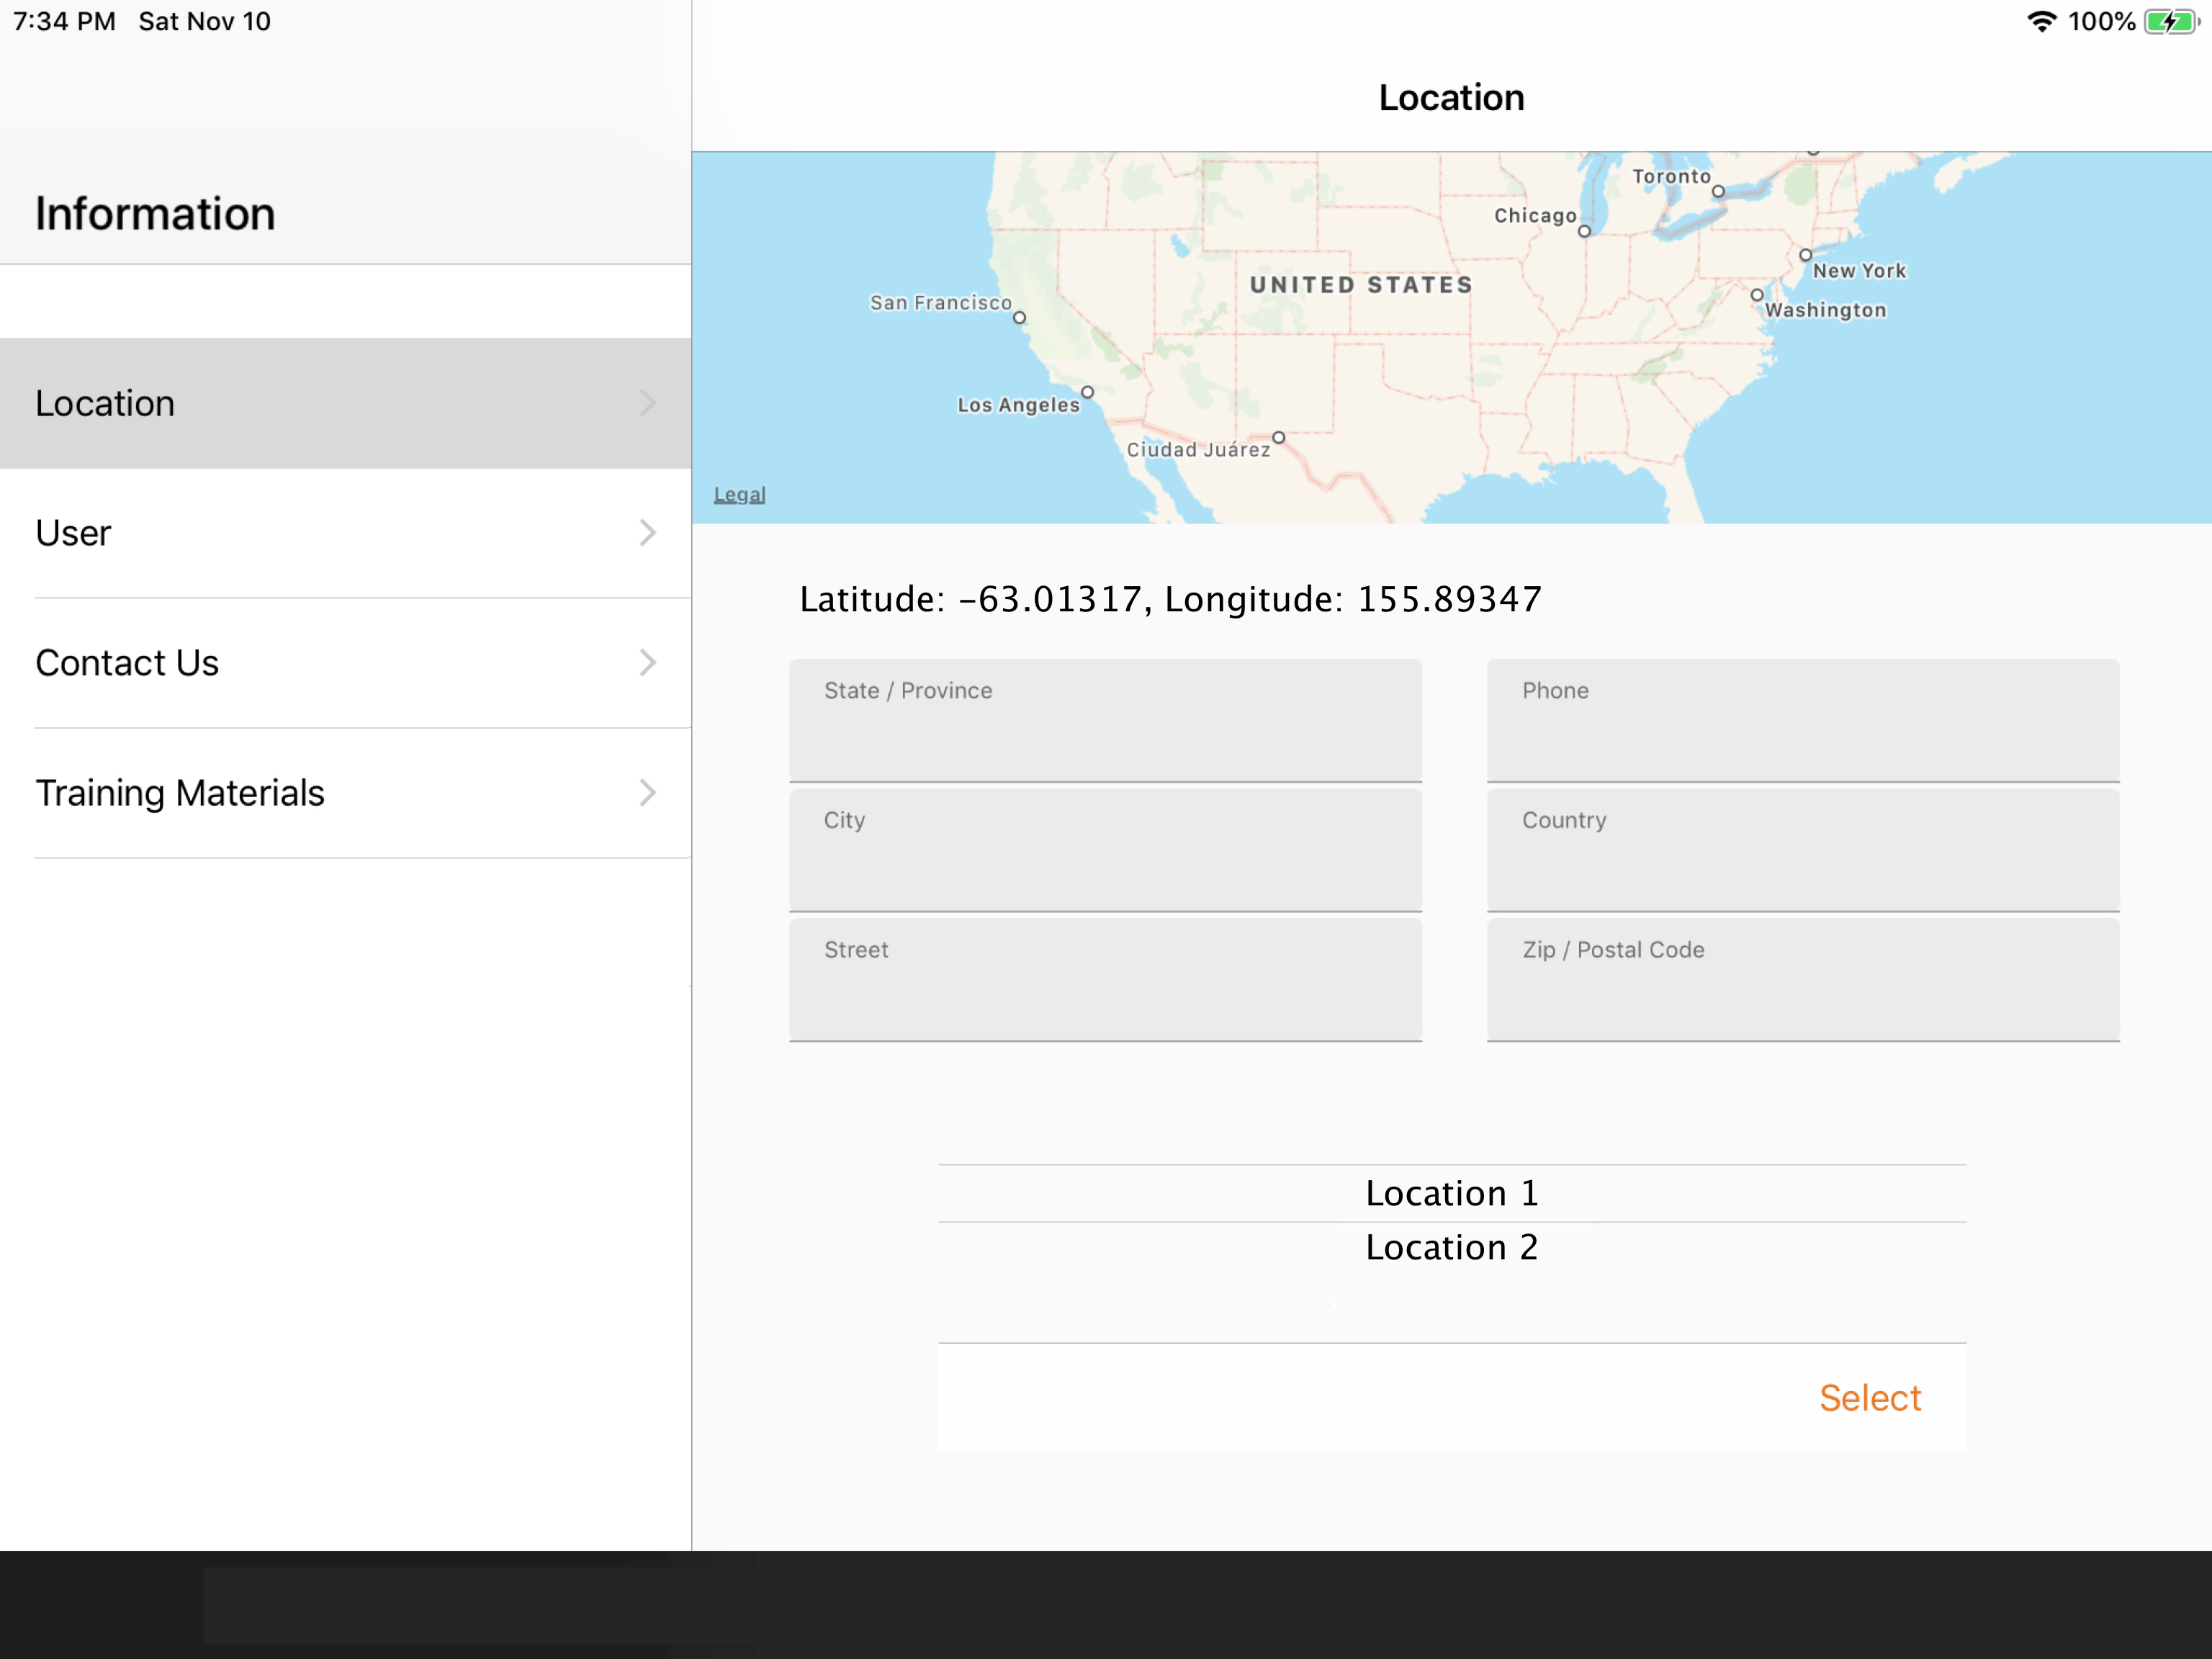Image resolution: width=2212 pixels, height=1659 pixels.
Task: Select Location 1 from picker
Action: [x=1451, y=1192]
